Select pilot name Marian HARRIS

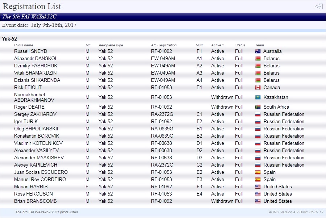coord(31,186)
